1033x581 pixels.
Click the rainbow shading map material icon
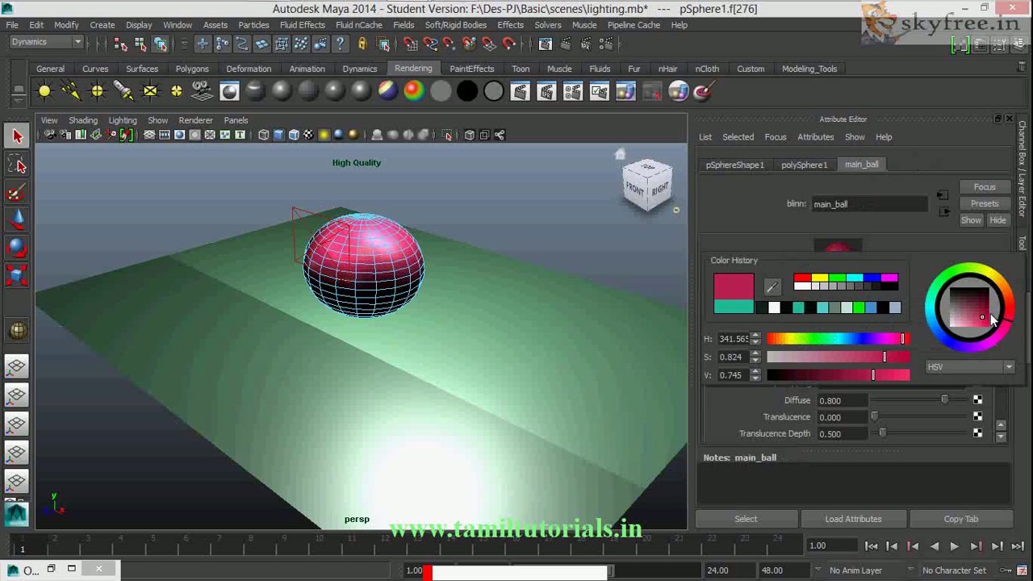coord(414,91)
